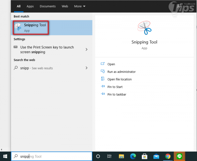Click the Pin to Start pin icon
Image resolution: width=197 pixels, height=161 pixels.
[103, 86]
